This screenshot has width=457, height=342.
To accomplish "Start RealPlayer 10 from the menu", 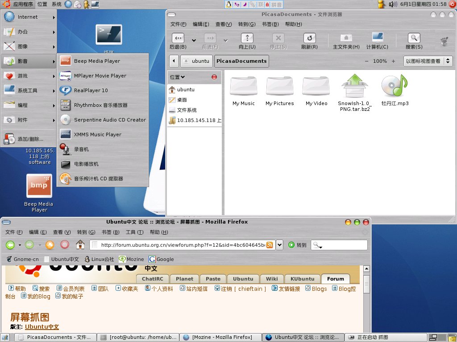I will (x=103, y=90).
